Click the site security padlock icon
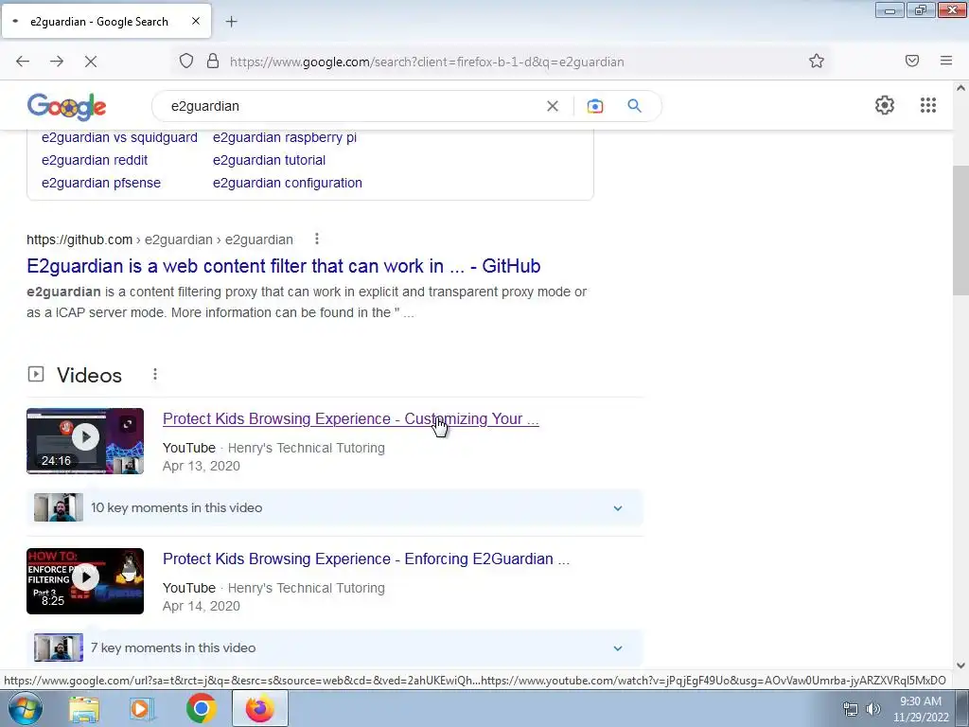This screenshot has width=969, height=727. tap(213, 62)
